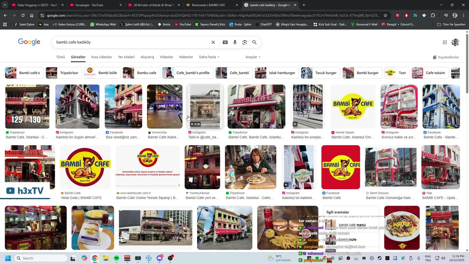Switch to Yer siteleri tab
This screenshot has width=469, height=264.
click(x=126, y=57)
